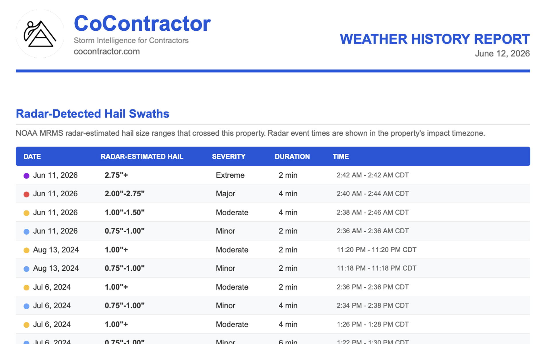This screenshot has width=551, height=344.
Task: Click the 2.75"+ hail size cell
Action: (116, 175)
